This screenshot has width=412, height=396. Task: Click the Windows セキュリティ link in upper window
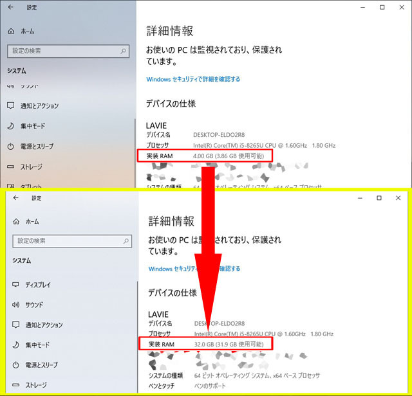[x=193, y=79]
